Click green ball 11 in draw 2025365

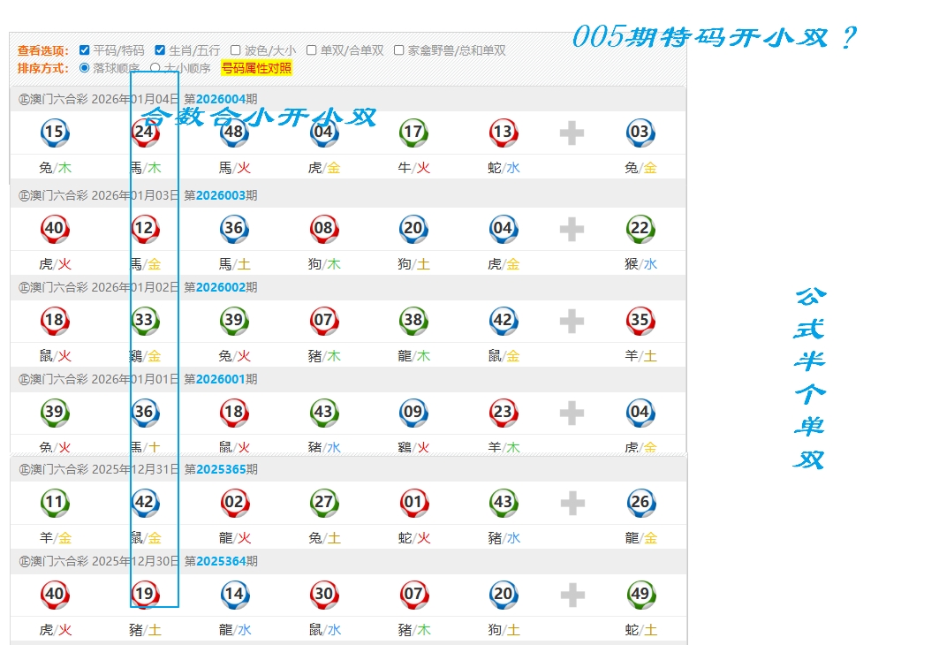(x=54, y=504)
